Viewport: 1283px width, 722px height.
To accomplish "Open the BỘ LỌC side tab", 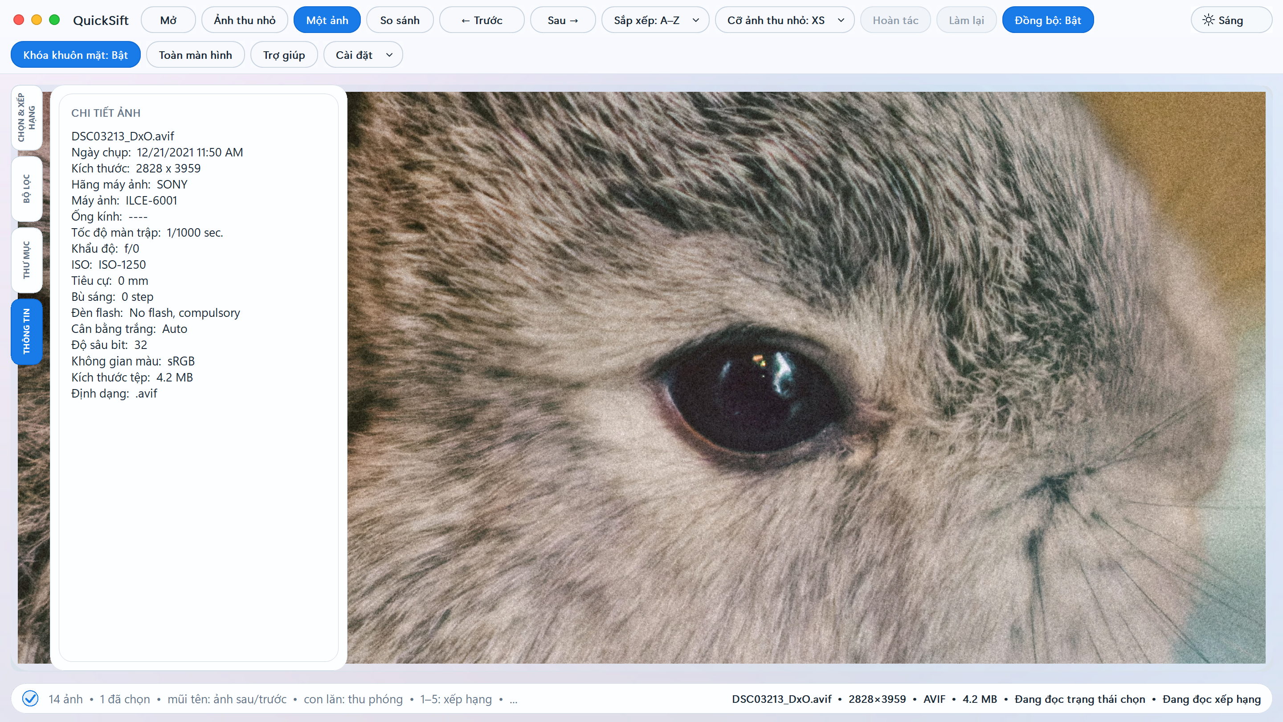I will tap(27, 189).
